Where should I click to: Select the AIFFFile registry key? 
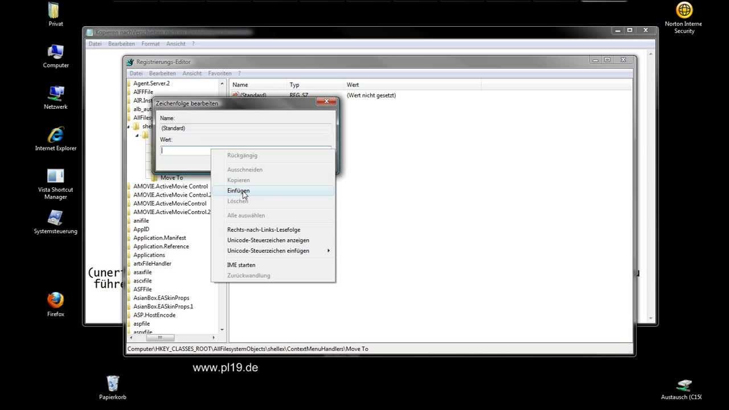[143, 92]
